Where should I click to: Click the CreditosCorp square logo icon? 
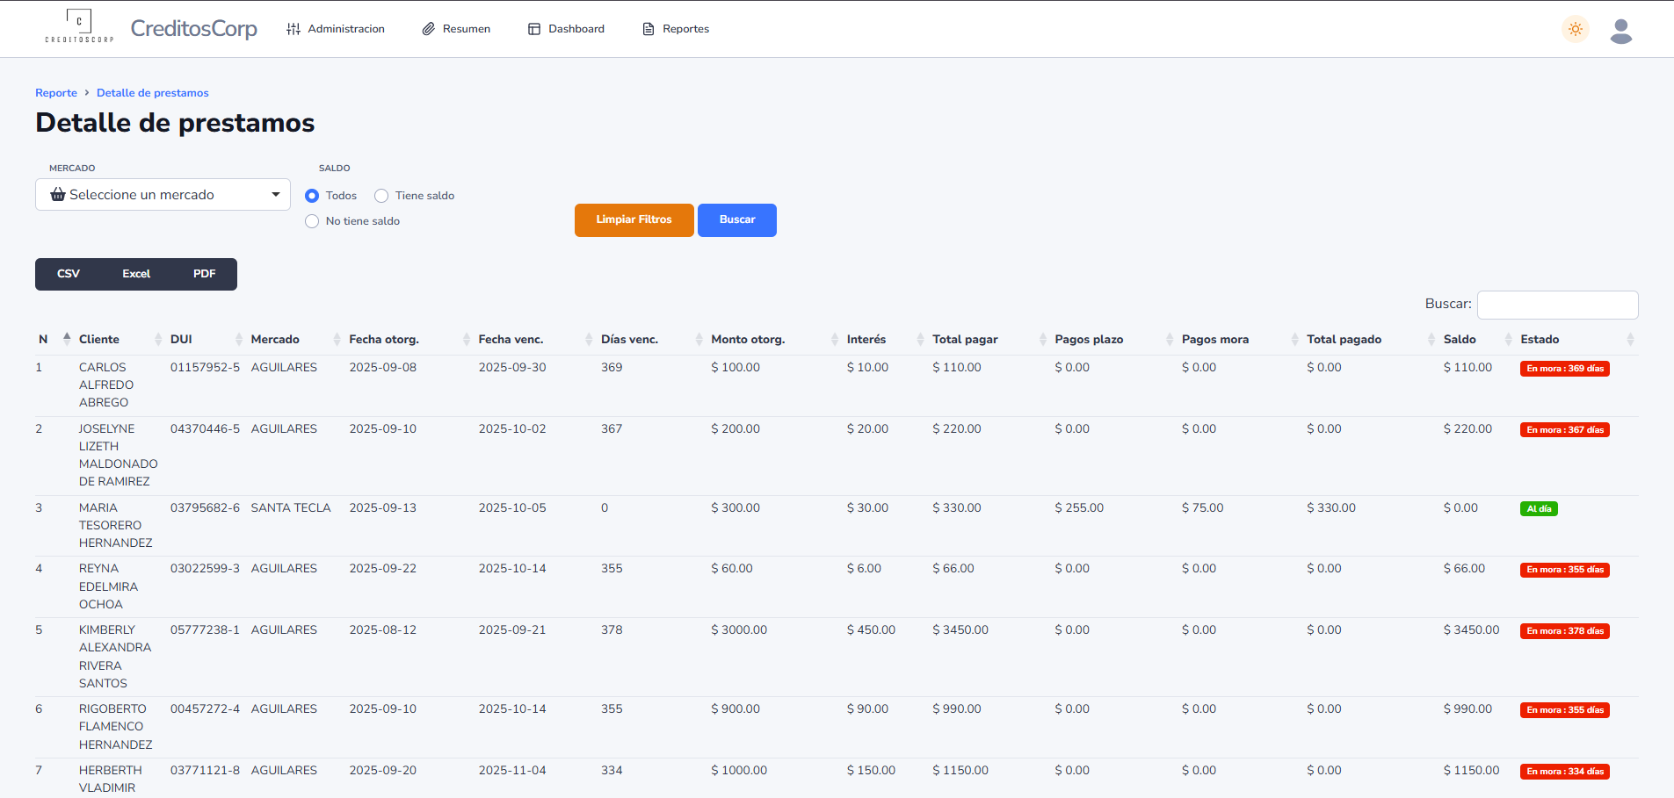79,26
